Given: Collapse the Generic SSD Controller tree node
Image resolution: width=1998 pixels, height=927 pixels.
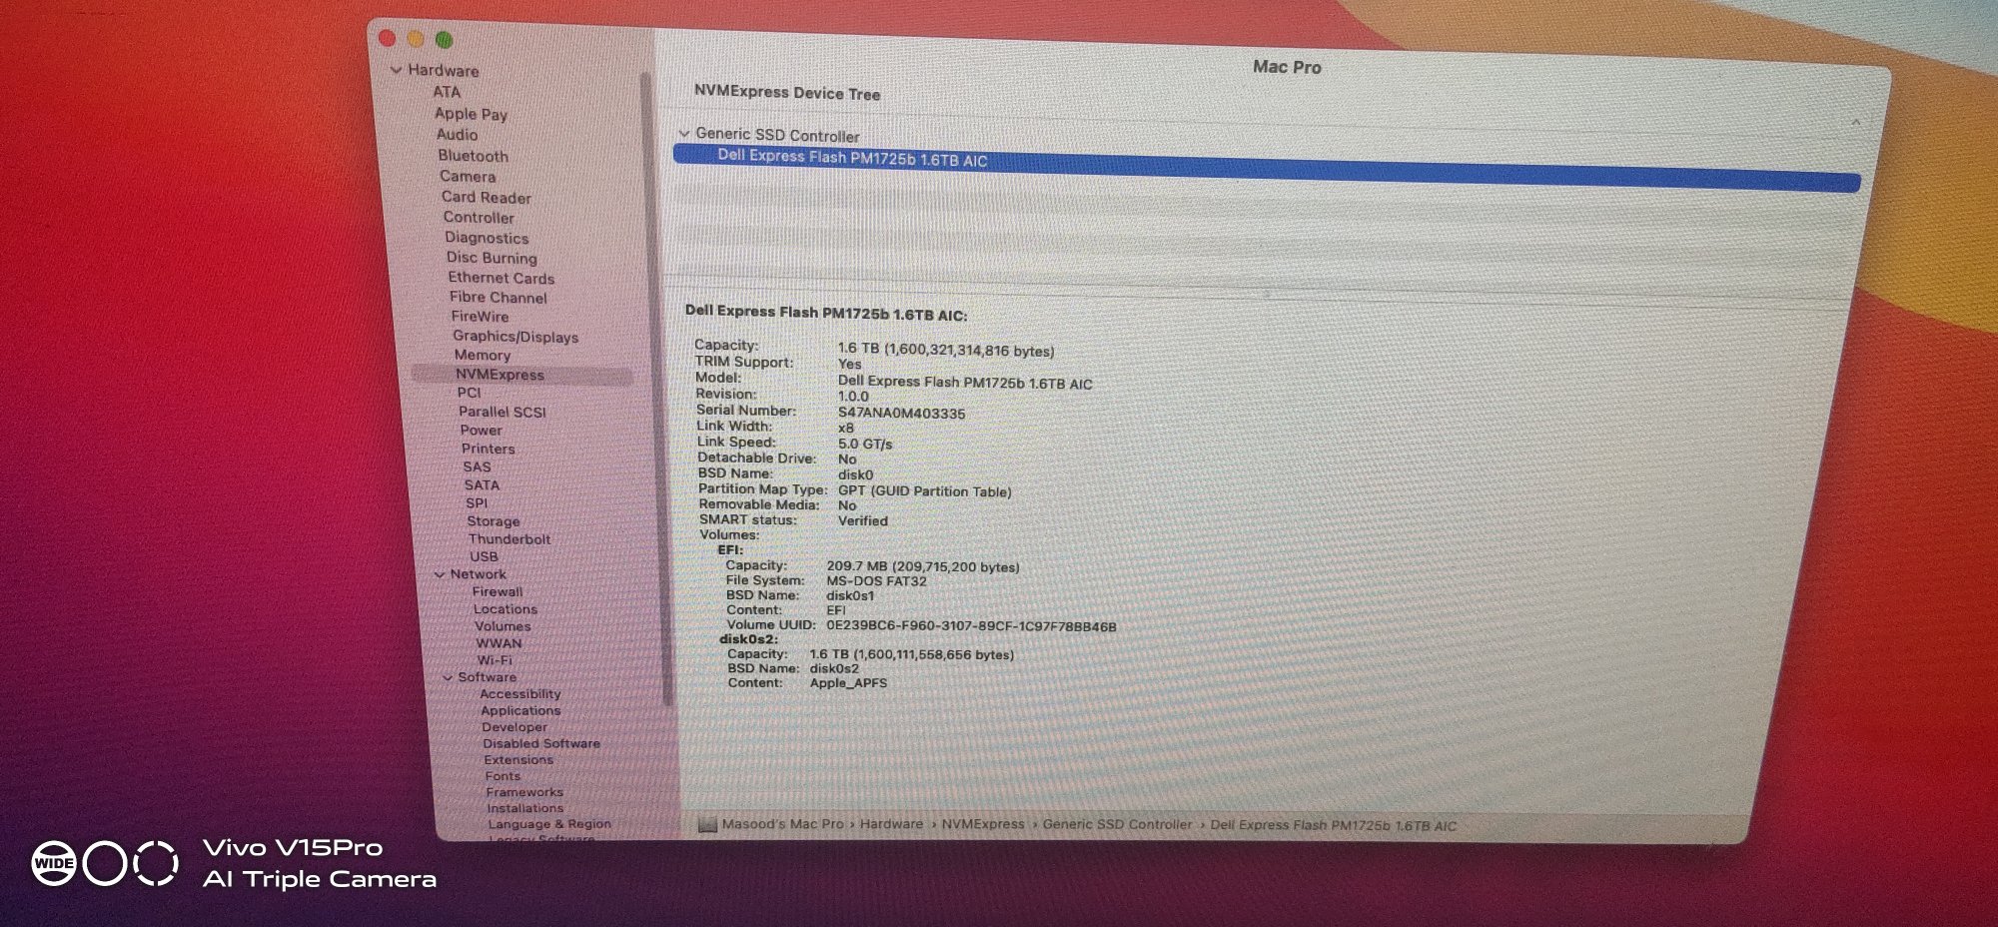Looking at the screenshot, I should coord(684,133).
